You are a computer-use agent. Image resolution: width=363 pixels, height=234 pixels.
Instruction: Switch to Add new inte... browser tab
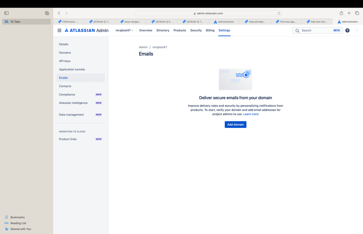pyautogui.click(x=317, y=22)
